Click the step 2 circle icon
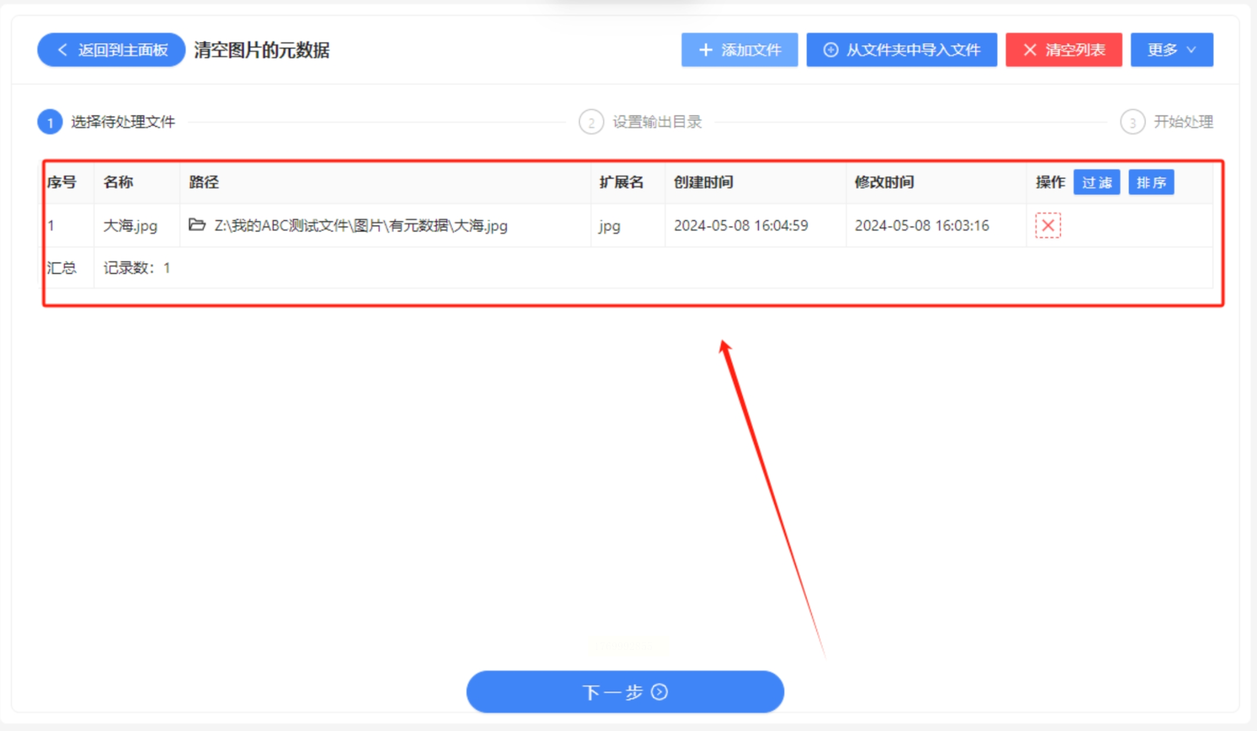The height and width of the screenshot is (731, 1257). [591, 122]
